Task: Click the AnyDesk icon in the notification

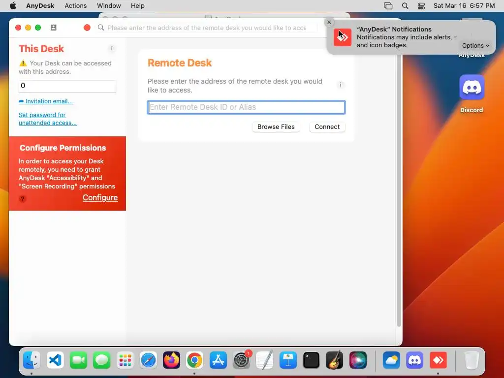Action: point(343,37)
